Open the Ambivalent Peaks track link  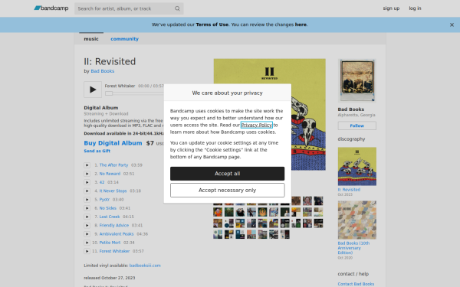point(117,234)
